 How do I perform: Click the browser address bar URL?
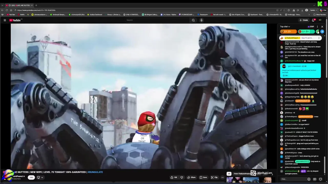pos(36,10)
